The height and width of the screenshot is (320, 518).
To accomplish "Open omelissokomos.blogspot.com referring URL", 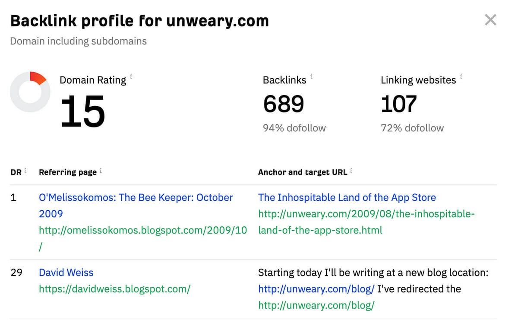I will pyautogui.click(x=142, y=230).
